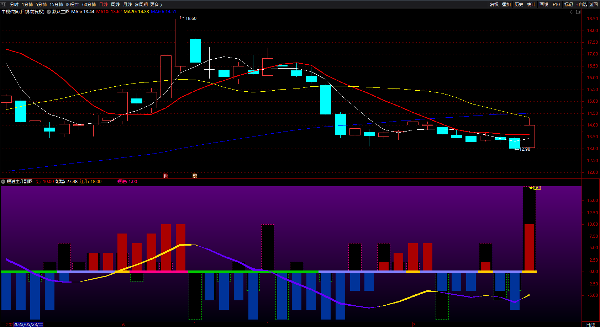
Task: Expand the 更多 more periods list
Action: point(156,4)
